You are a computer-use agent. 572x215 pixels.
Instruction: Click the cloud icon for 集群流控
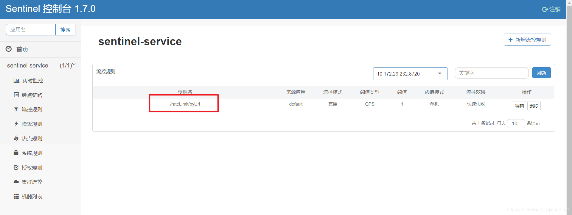16,182
